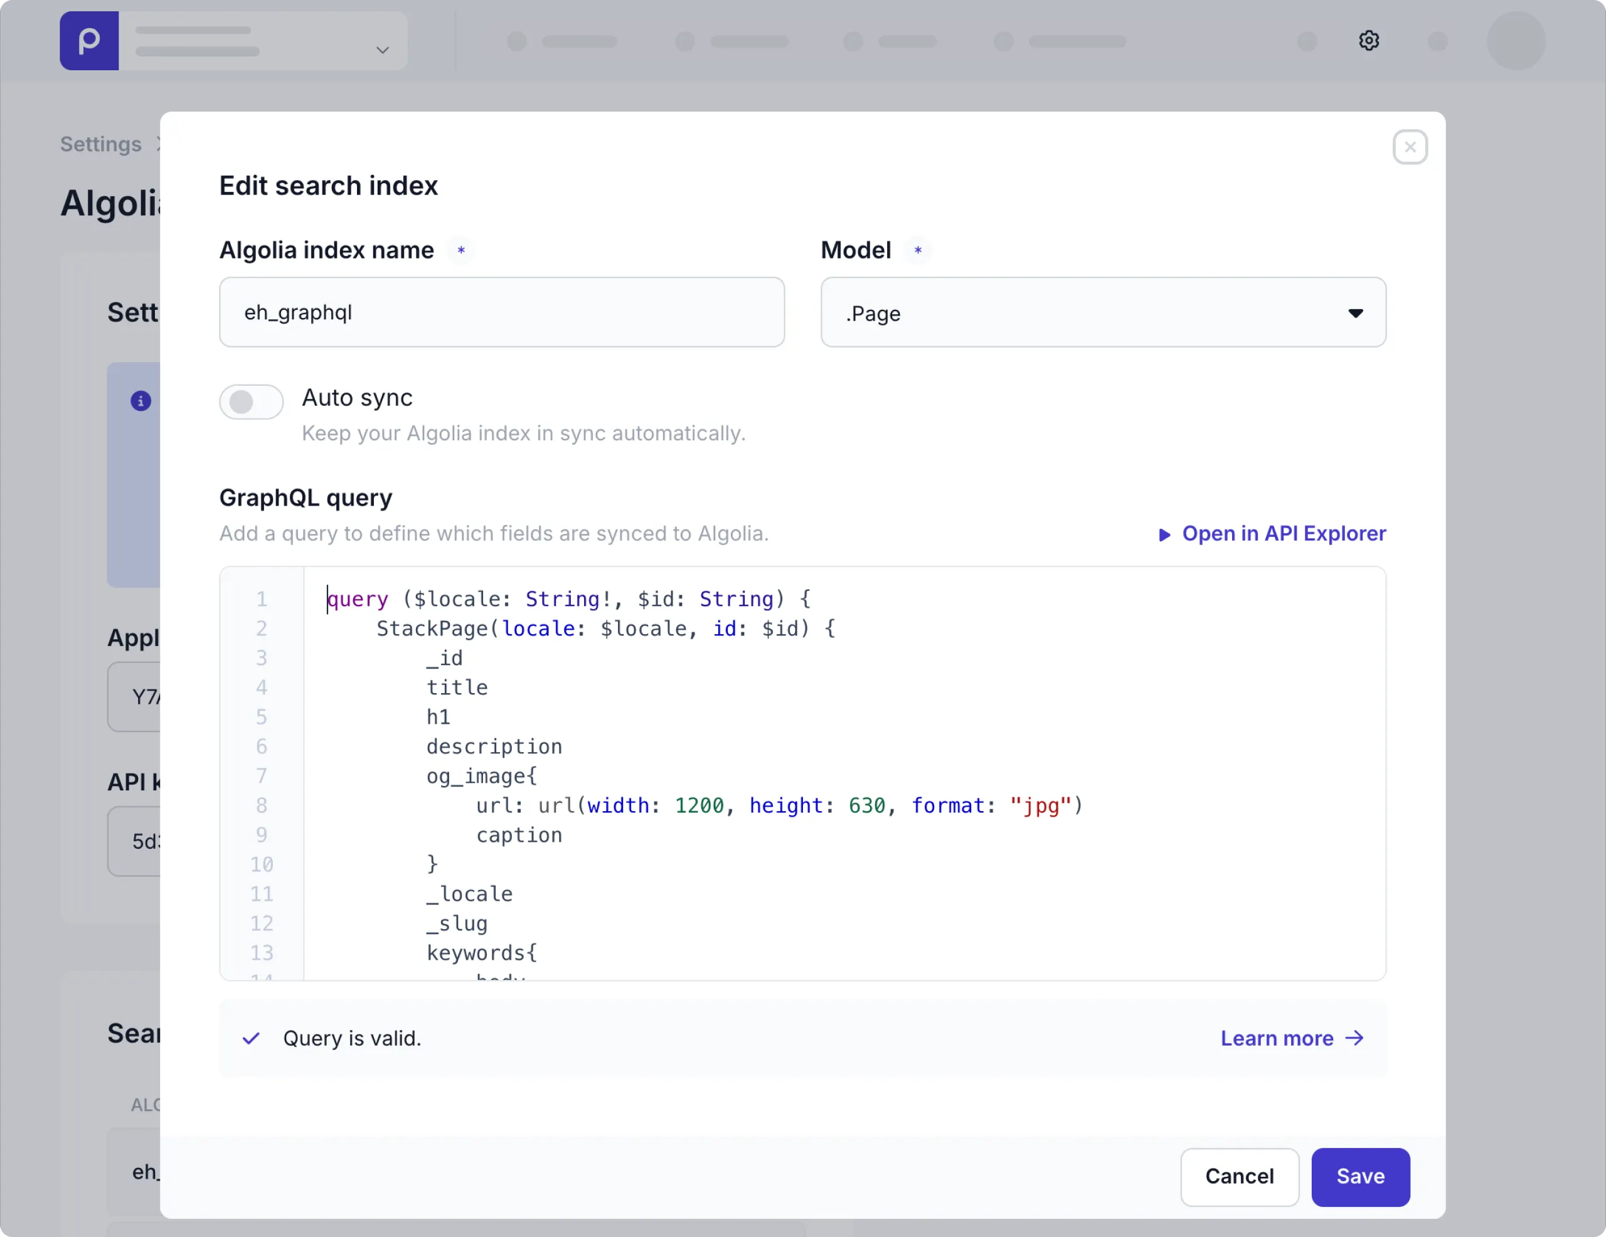Viewport: 1606px width, 1237px height.
Task: Click line number 8 in gutter
Action: [x=261, y=805]
